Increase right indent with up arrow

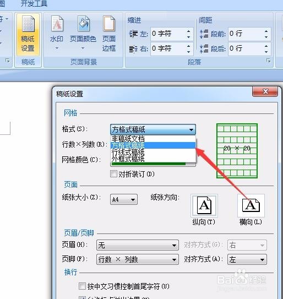coord(189,46)
